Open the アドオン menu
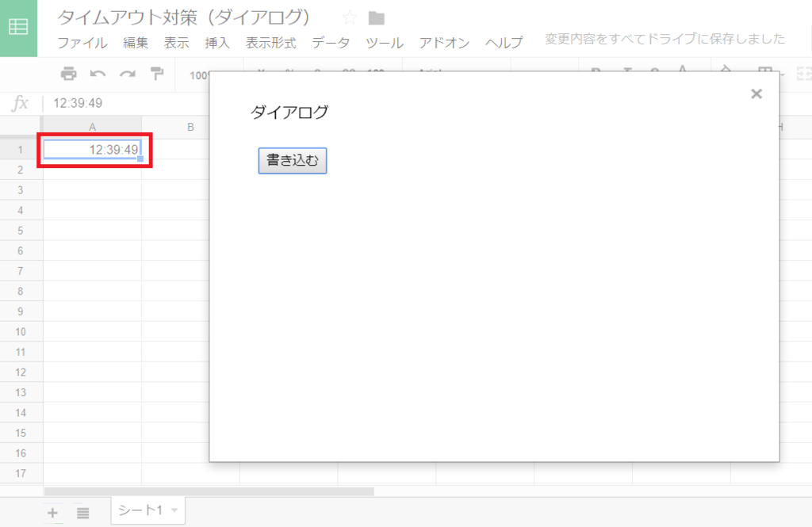 point(444,43)
